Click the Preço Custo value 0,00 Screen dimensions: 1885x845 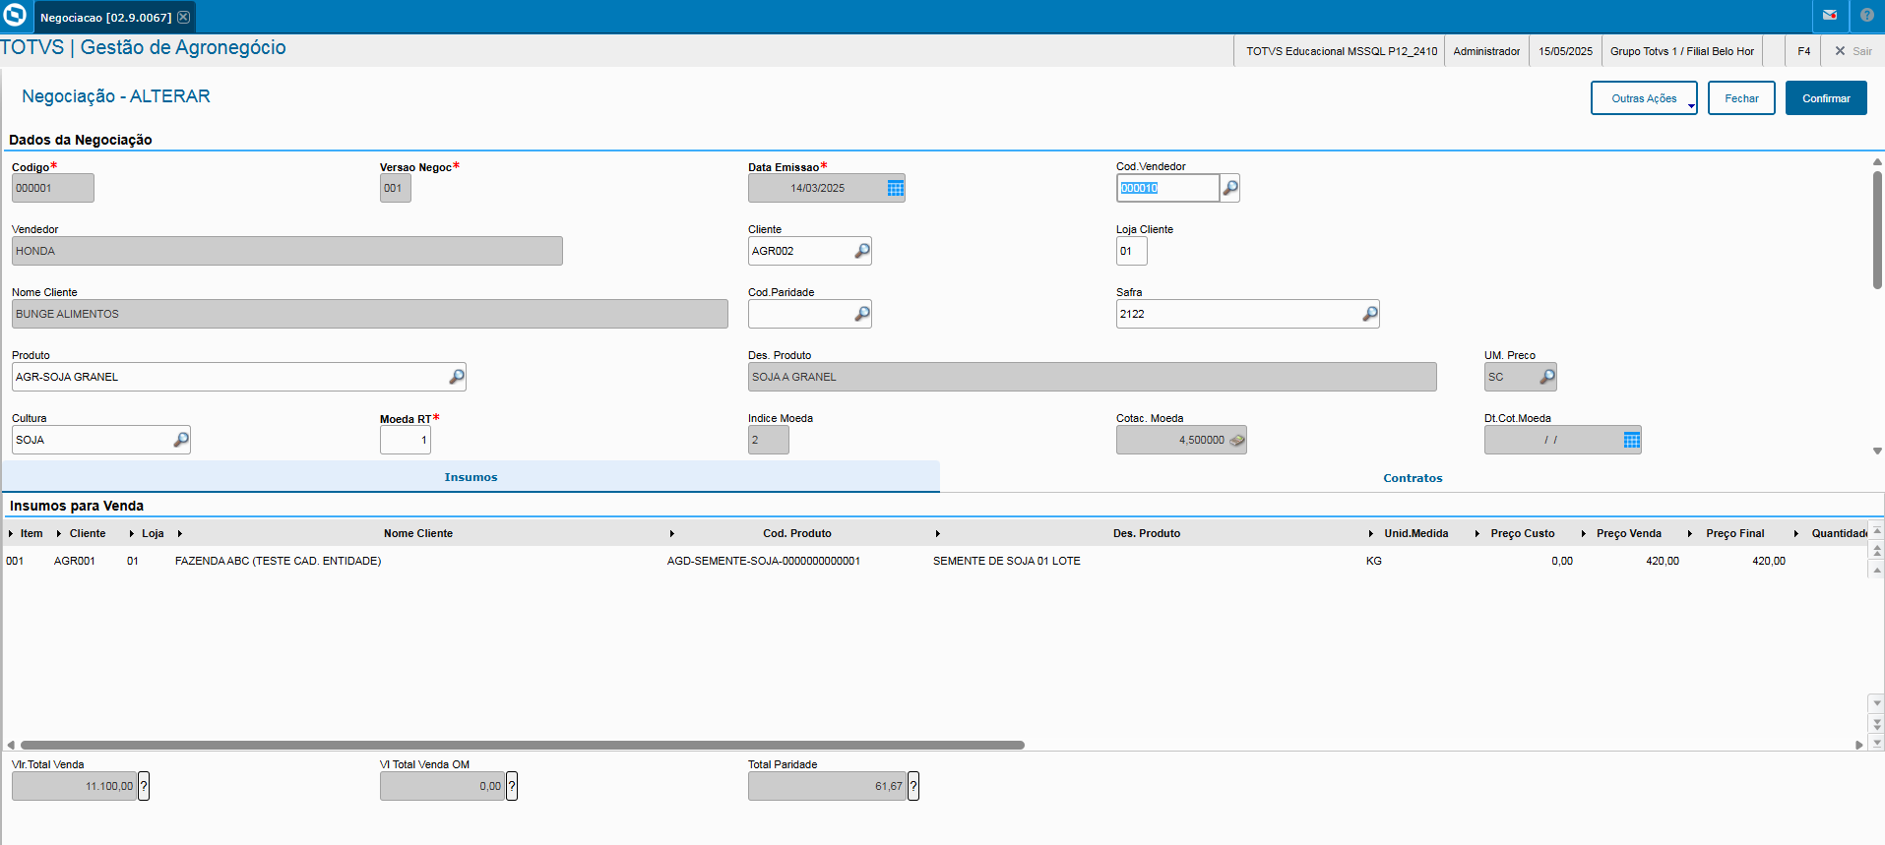click(1562, 561)
